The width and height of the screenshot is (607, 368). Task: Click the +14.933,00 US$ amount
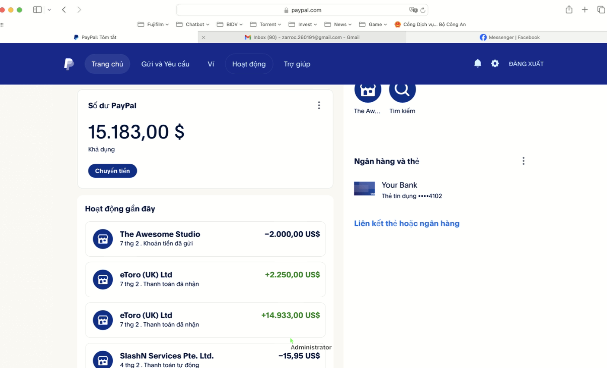(x=291, y=315)
